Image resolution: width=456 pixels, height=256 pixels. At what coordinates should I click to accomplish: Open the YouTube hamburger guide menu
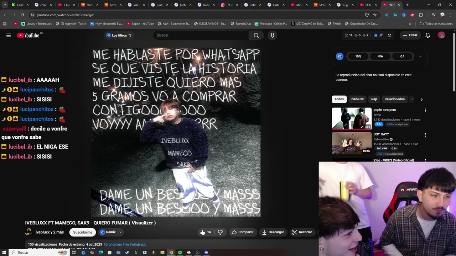(x=9, y=35)
